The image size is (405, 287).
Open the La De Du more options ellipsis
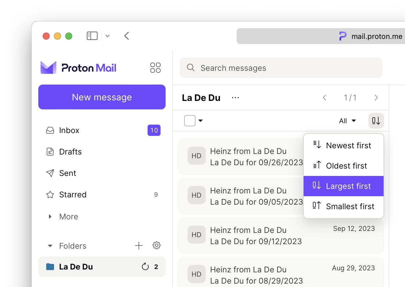[x=235, y=98]
